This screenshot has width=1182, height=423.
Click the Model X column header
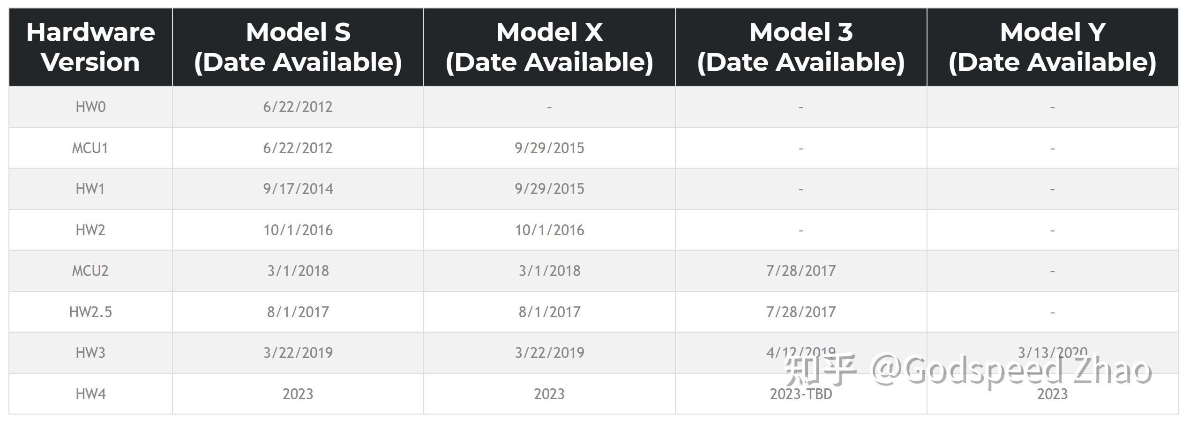pyautogui.click(x=549, y=47)
